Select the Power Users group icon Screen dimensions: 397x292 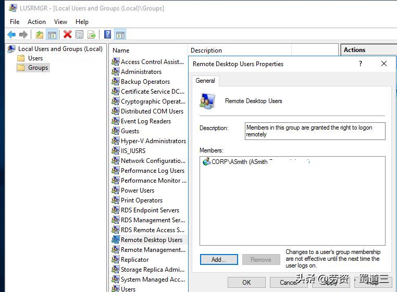pos(116,190)
